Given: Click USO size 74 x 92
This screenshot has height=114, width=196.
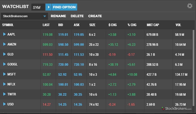Looking at the screenshot, I should (94, 105).
